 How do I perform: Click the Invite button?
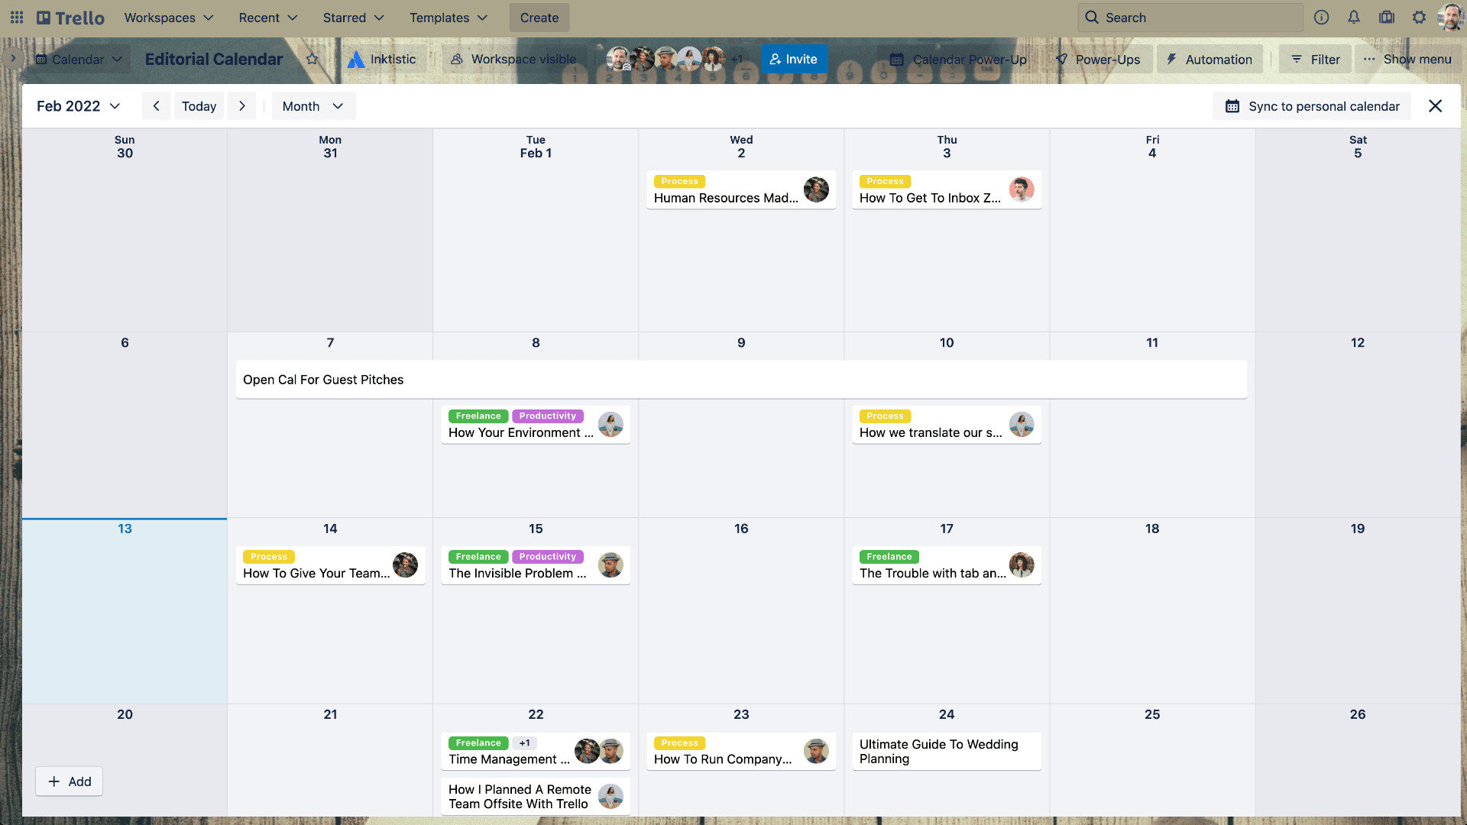[x=793, y=59]
